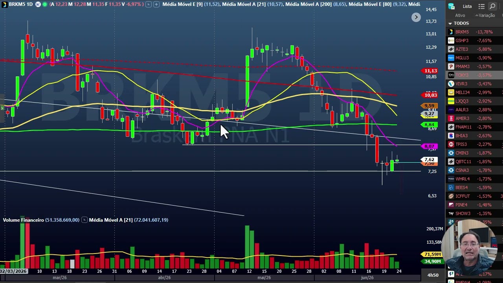
Task: Click the yellow 71,59M volume average tag
Action: pyautogui.click(x=432, y=255)
